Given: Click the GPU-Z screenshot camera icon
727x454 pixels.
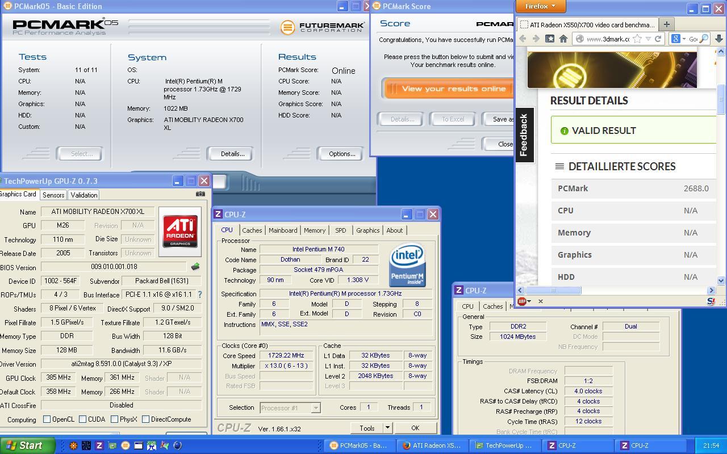Looking at the screenshot, I should point(200,194).
